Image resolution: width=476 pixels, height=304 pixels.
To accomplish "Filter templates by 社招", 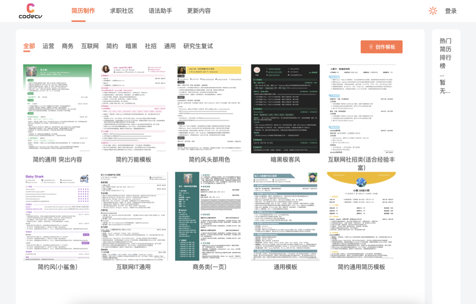I will 150,46.
